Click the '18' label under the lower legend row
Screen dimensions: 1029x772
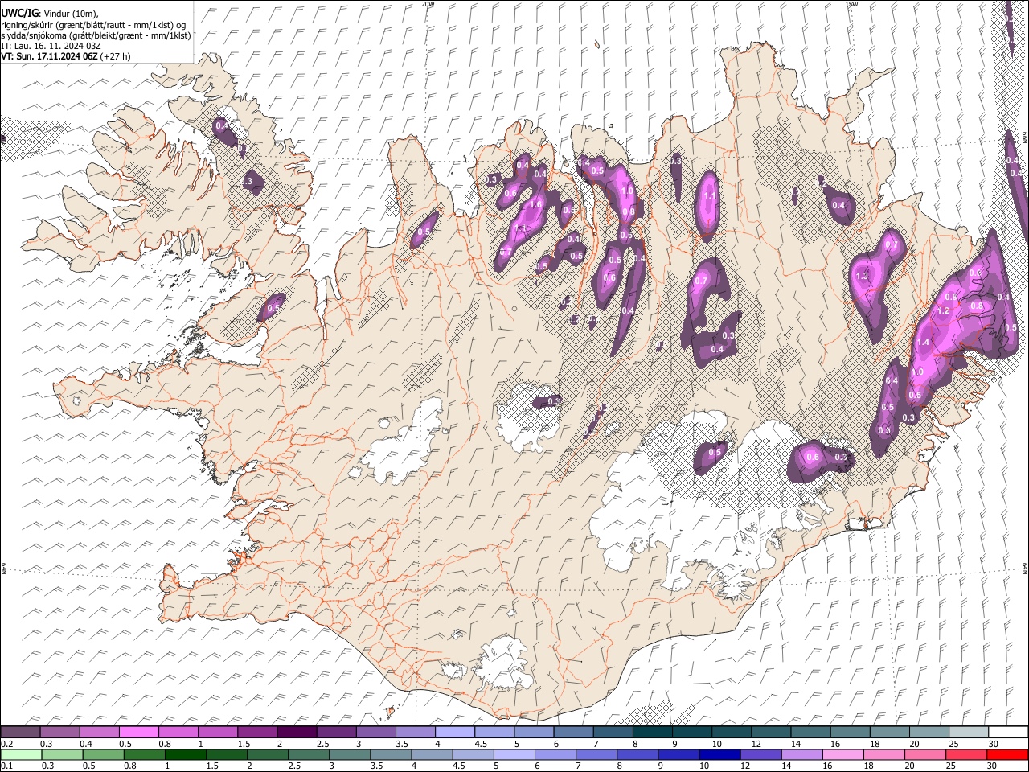[x=868, y=766]
